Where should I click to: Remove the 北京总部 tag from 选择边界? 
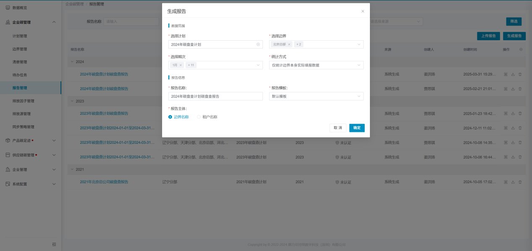[x=289, y=44]
